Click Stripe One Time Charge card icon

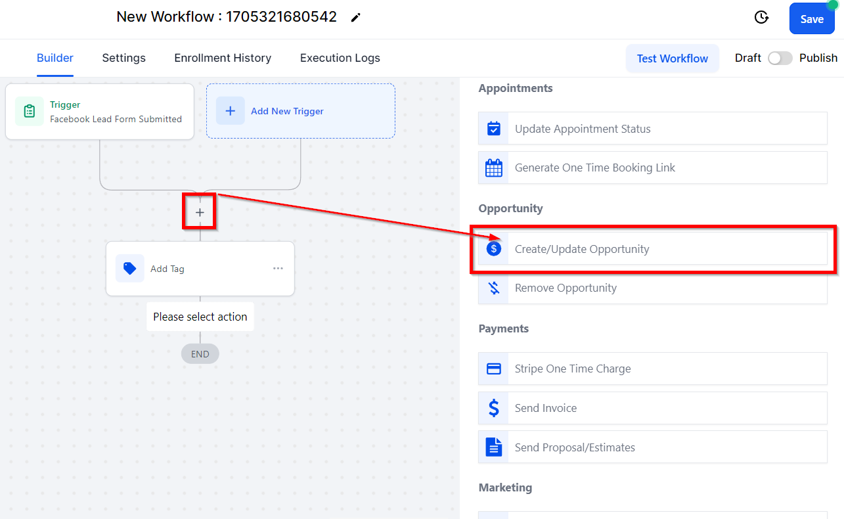tap(494, 369)
